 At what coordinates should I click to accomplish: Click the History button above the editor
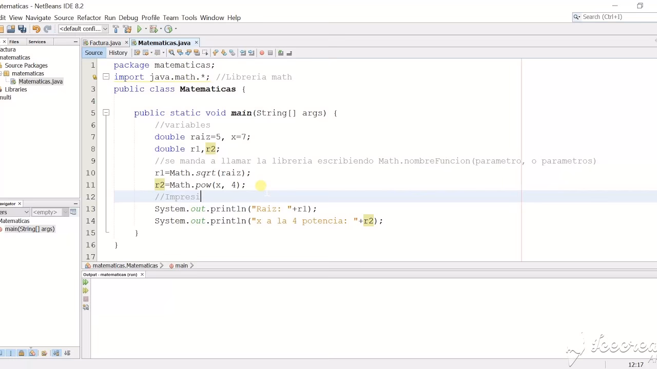pos(118,52)
